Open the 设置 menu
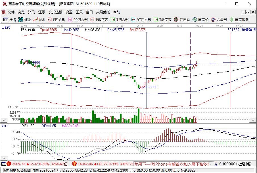Screen dimensions: 257x173 click(x=69, y=12)
